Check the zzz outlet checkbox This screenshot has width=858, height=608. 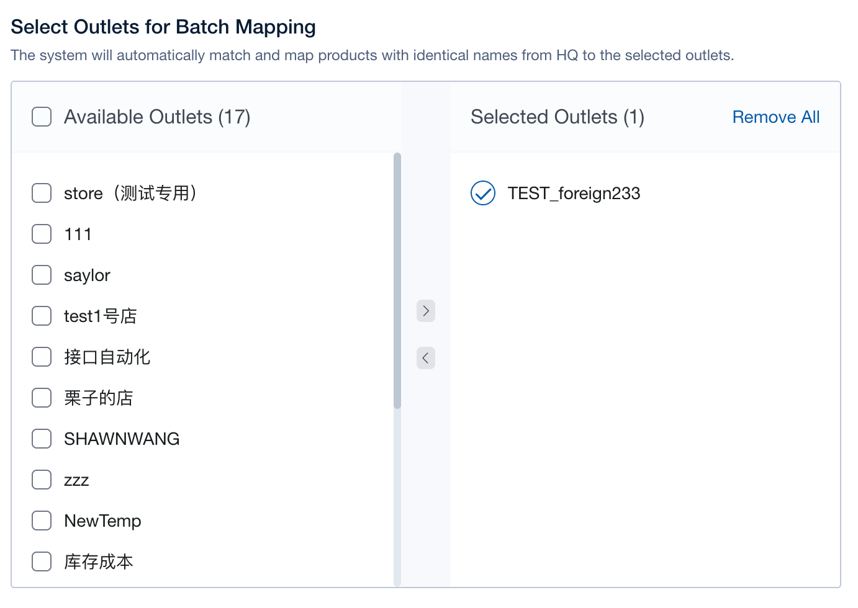(42, 480)
